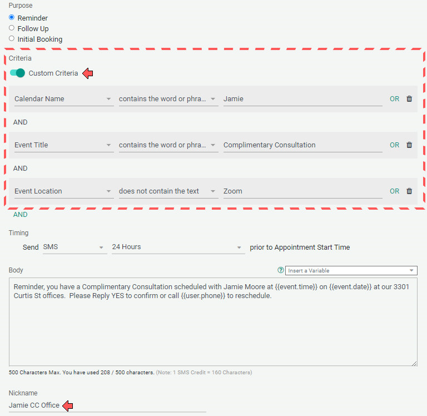Open the 24 Hours timing dropdown
The width and height of the screenshot is (427, 416).
click(178, 247)
